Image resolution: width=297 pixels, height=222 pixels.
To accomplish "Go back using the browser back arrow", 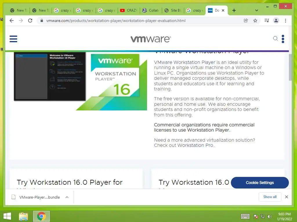I will (12, 21).
